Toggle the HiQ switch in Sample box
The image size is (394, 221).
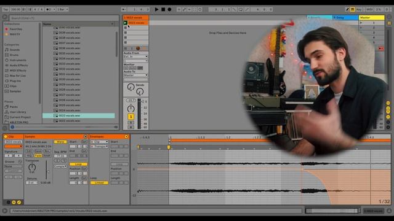(29, 155)
